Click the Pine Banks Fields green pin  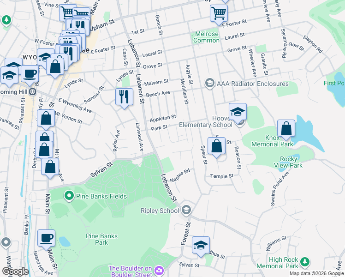pyautogui.click(x=69, y=196)
